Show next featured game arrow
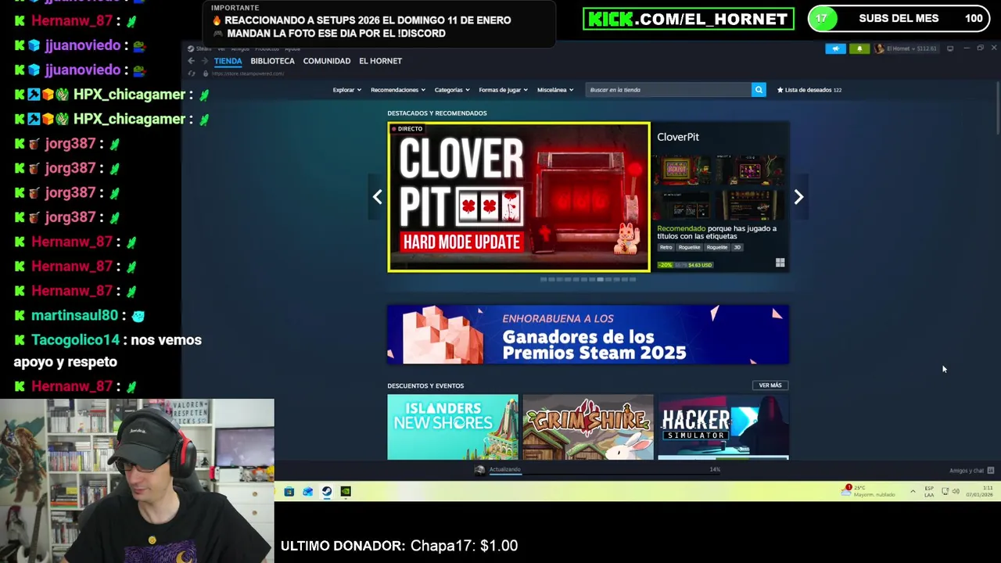This screenshot has width=1001, height=563. point(798,197)
